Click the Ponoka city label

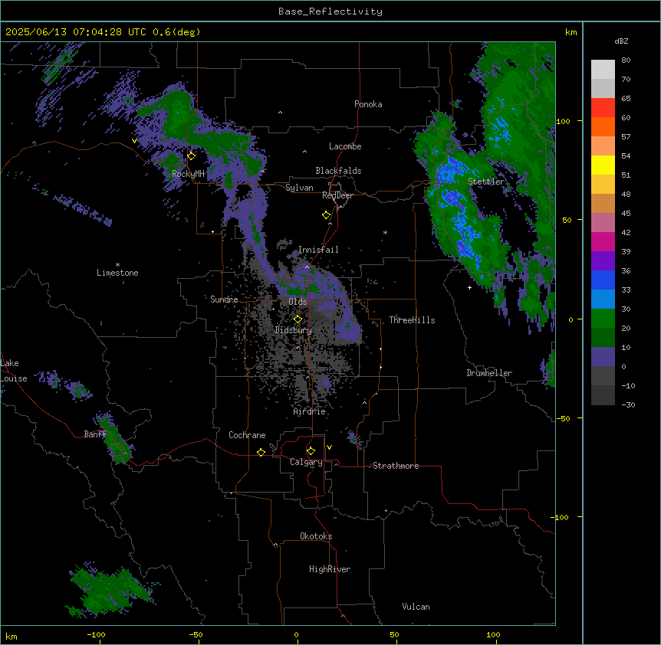[x=368, y=104]
